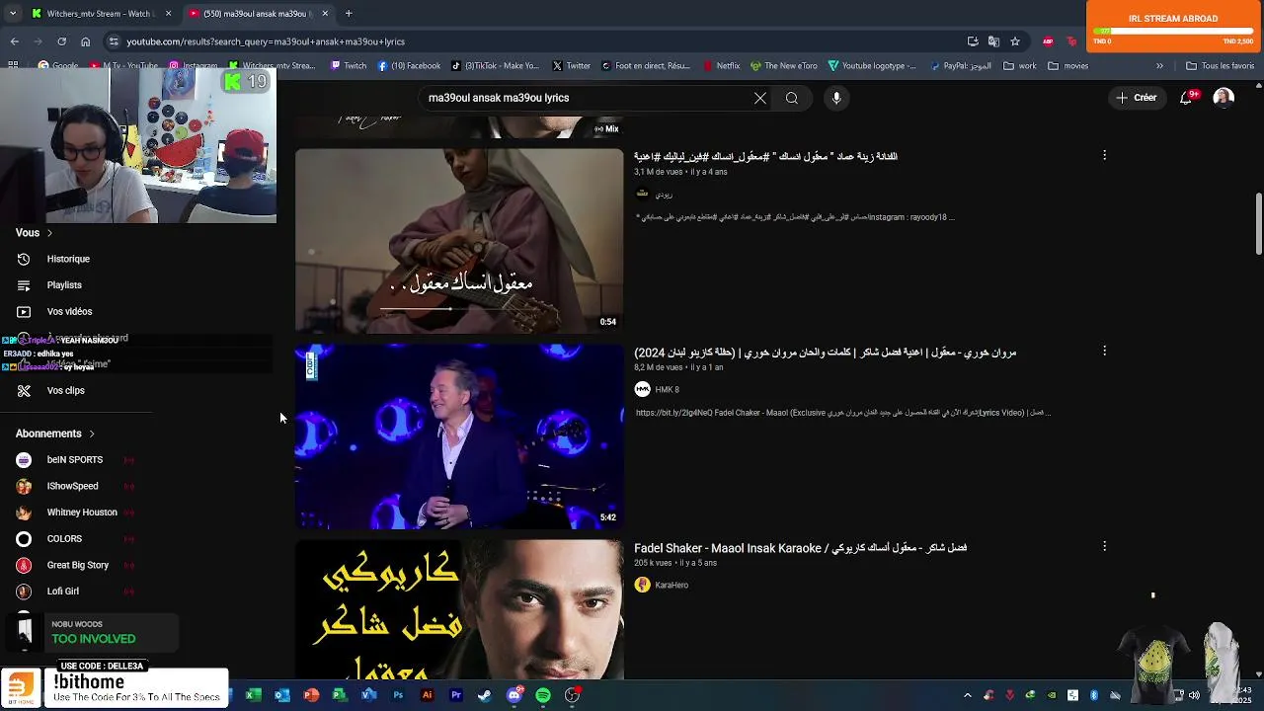
Task: Open Discord from the taskbar
Action: tap(513, 695)
